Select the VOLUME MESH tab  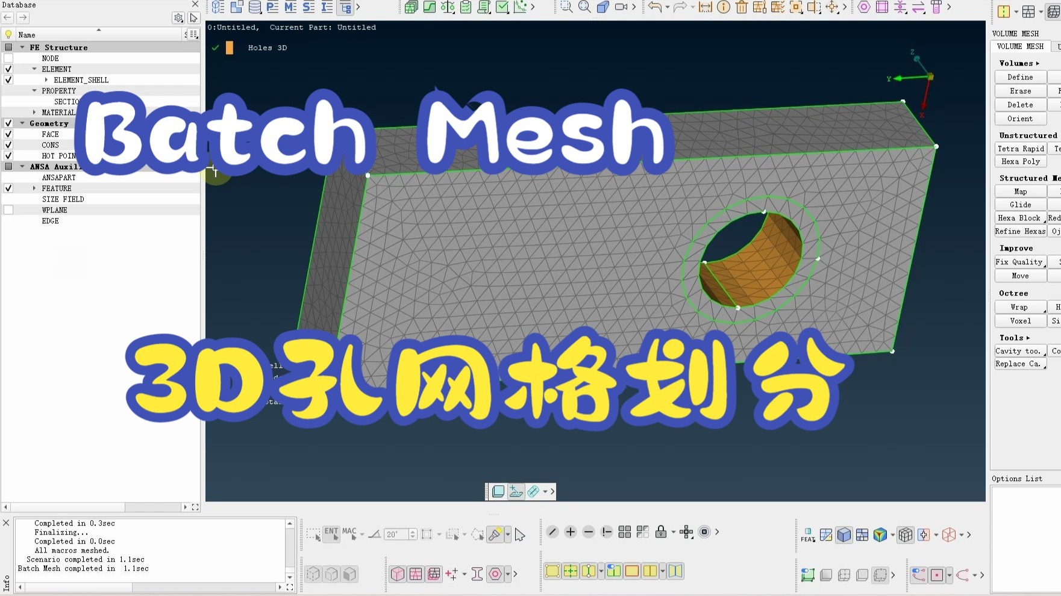point(1020,46)
